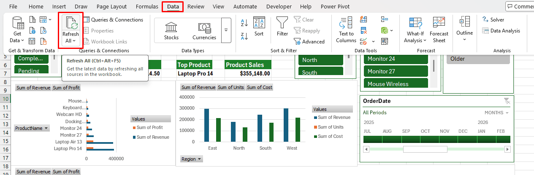
Task: Toggle the Filter funnel button
Action: coord(282,27)
